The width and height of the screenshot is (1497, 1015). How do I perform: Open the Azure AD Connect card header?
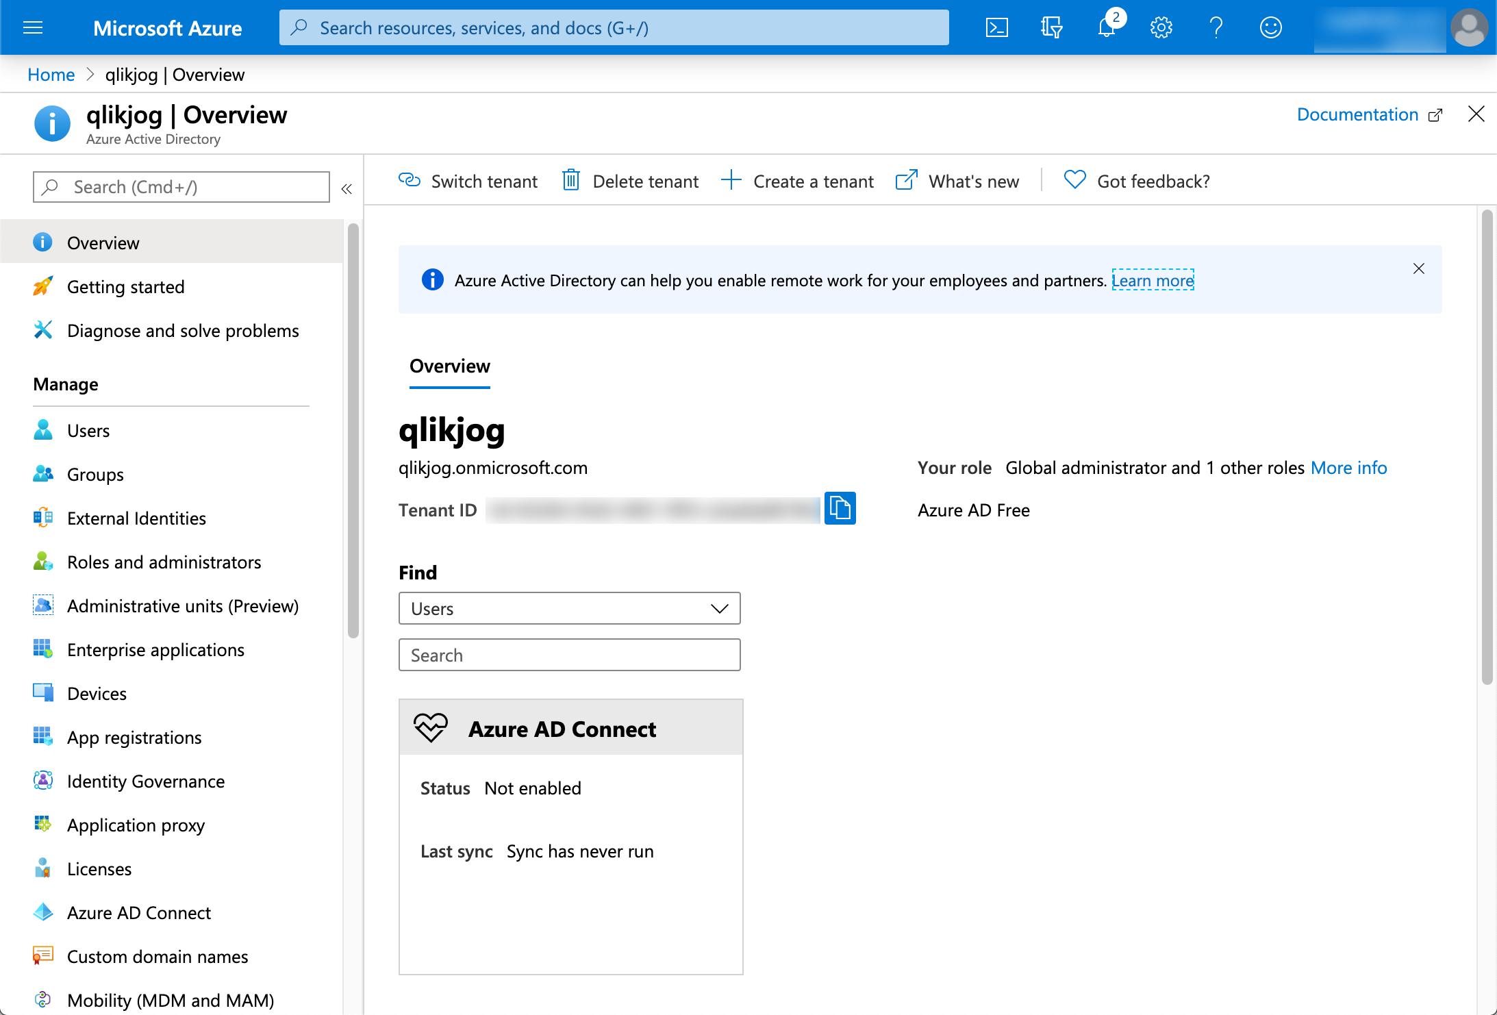pyautogui.click(x=571, y=727)
